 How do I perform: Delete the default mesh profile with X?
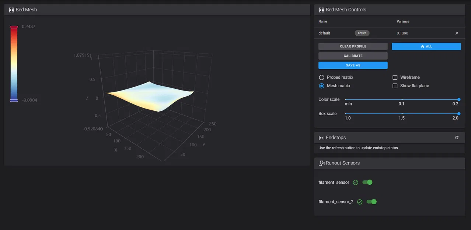(457, 33)
